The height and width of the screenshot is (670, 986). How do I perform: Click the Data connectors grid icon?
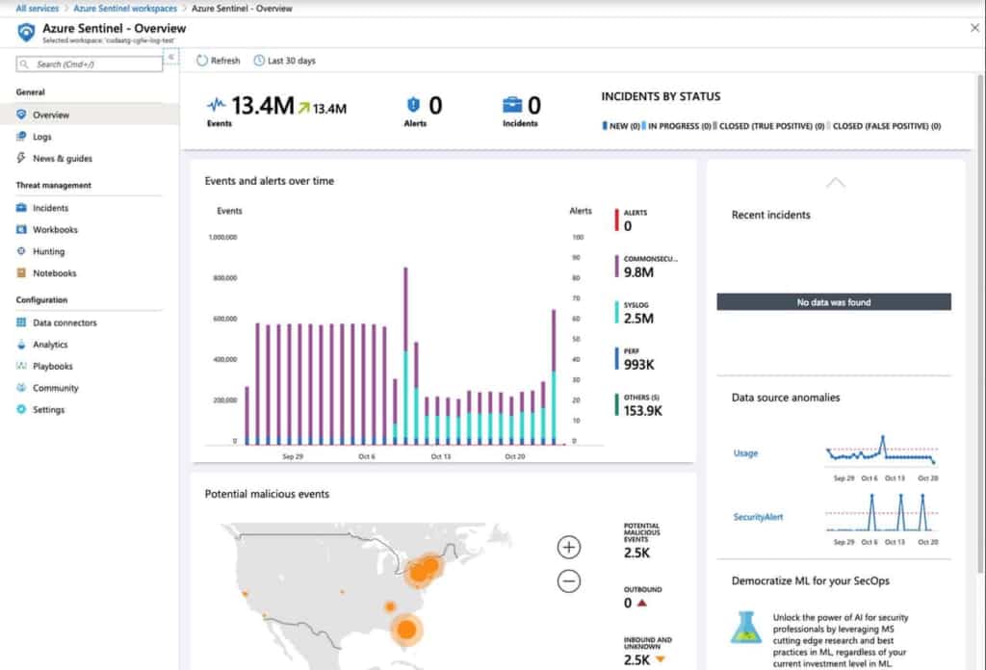pos(21,322)
